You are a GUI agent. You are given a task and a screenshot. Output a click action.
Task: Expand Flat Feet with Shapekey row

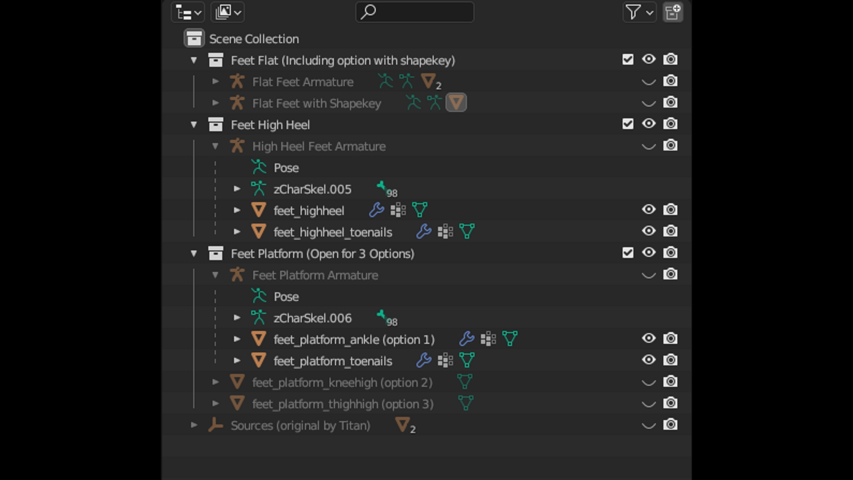pyautogui.click(x=215, y=103)
